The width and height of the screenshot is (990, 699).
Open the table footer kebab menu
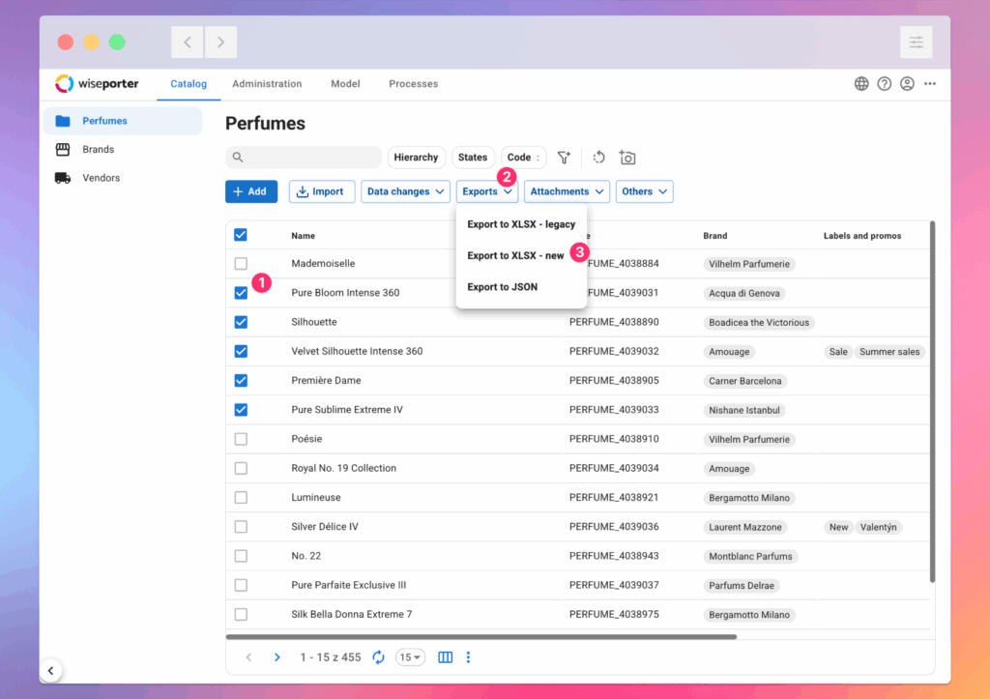[x=468, y=657]
